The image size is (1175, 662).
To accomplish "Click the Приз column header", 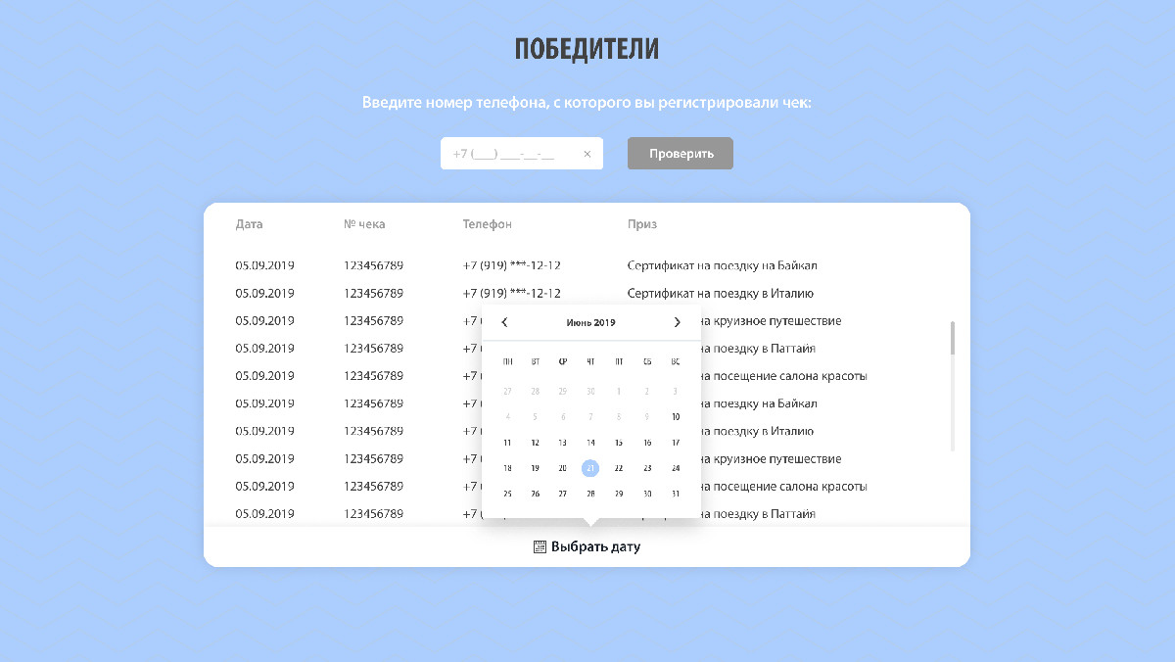I will pos(642,224).
